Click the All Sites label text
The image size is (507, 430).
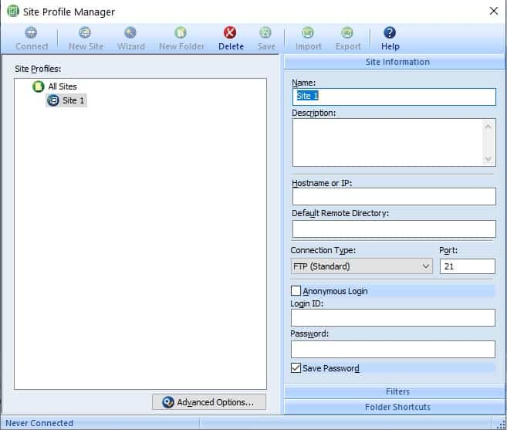coord(63,86)
